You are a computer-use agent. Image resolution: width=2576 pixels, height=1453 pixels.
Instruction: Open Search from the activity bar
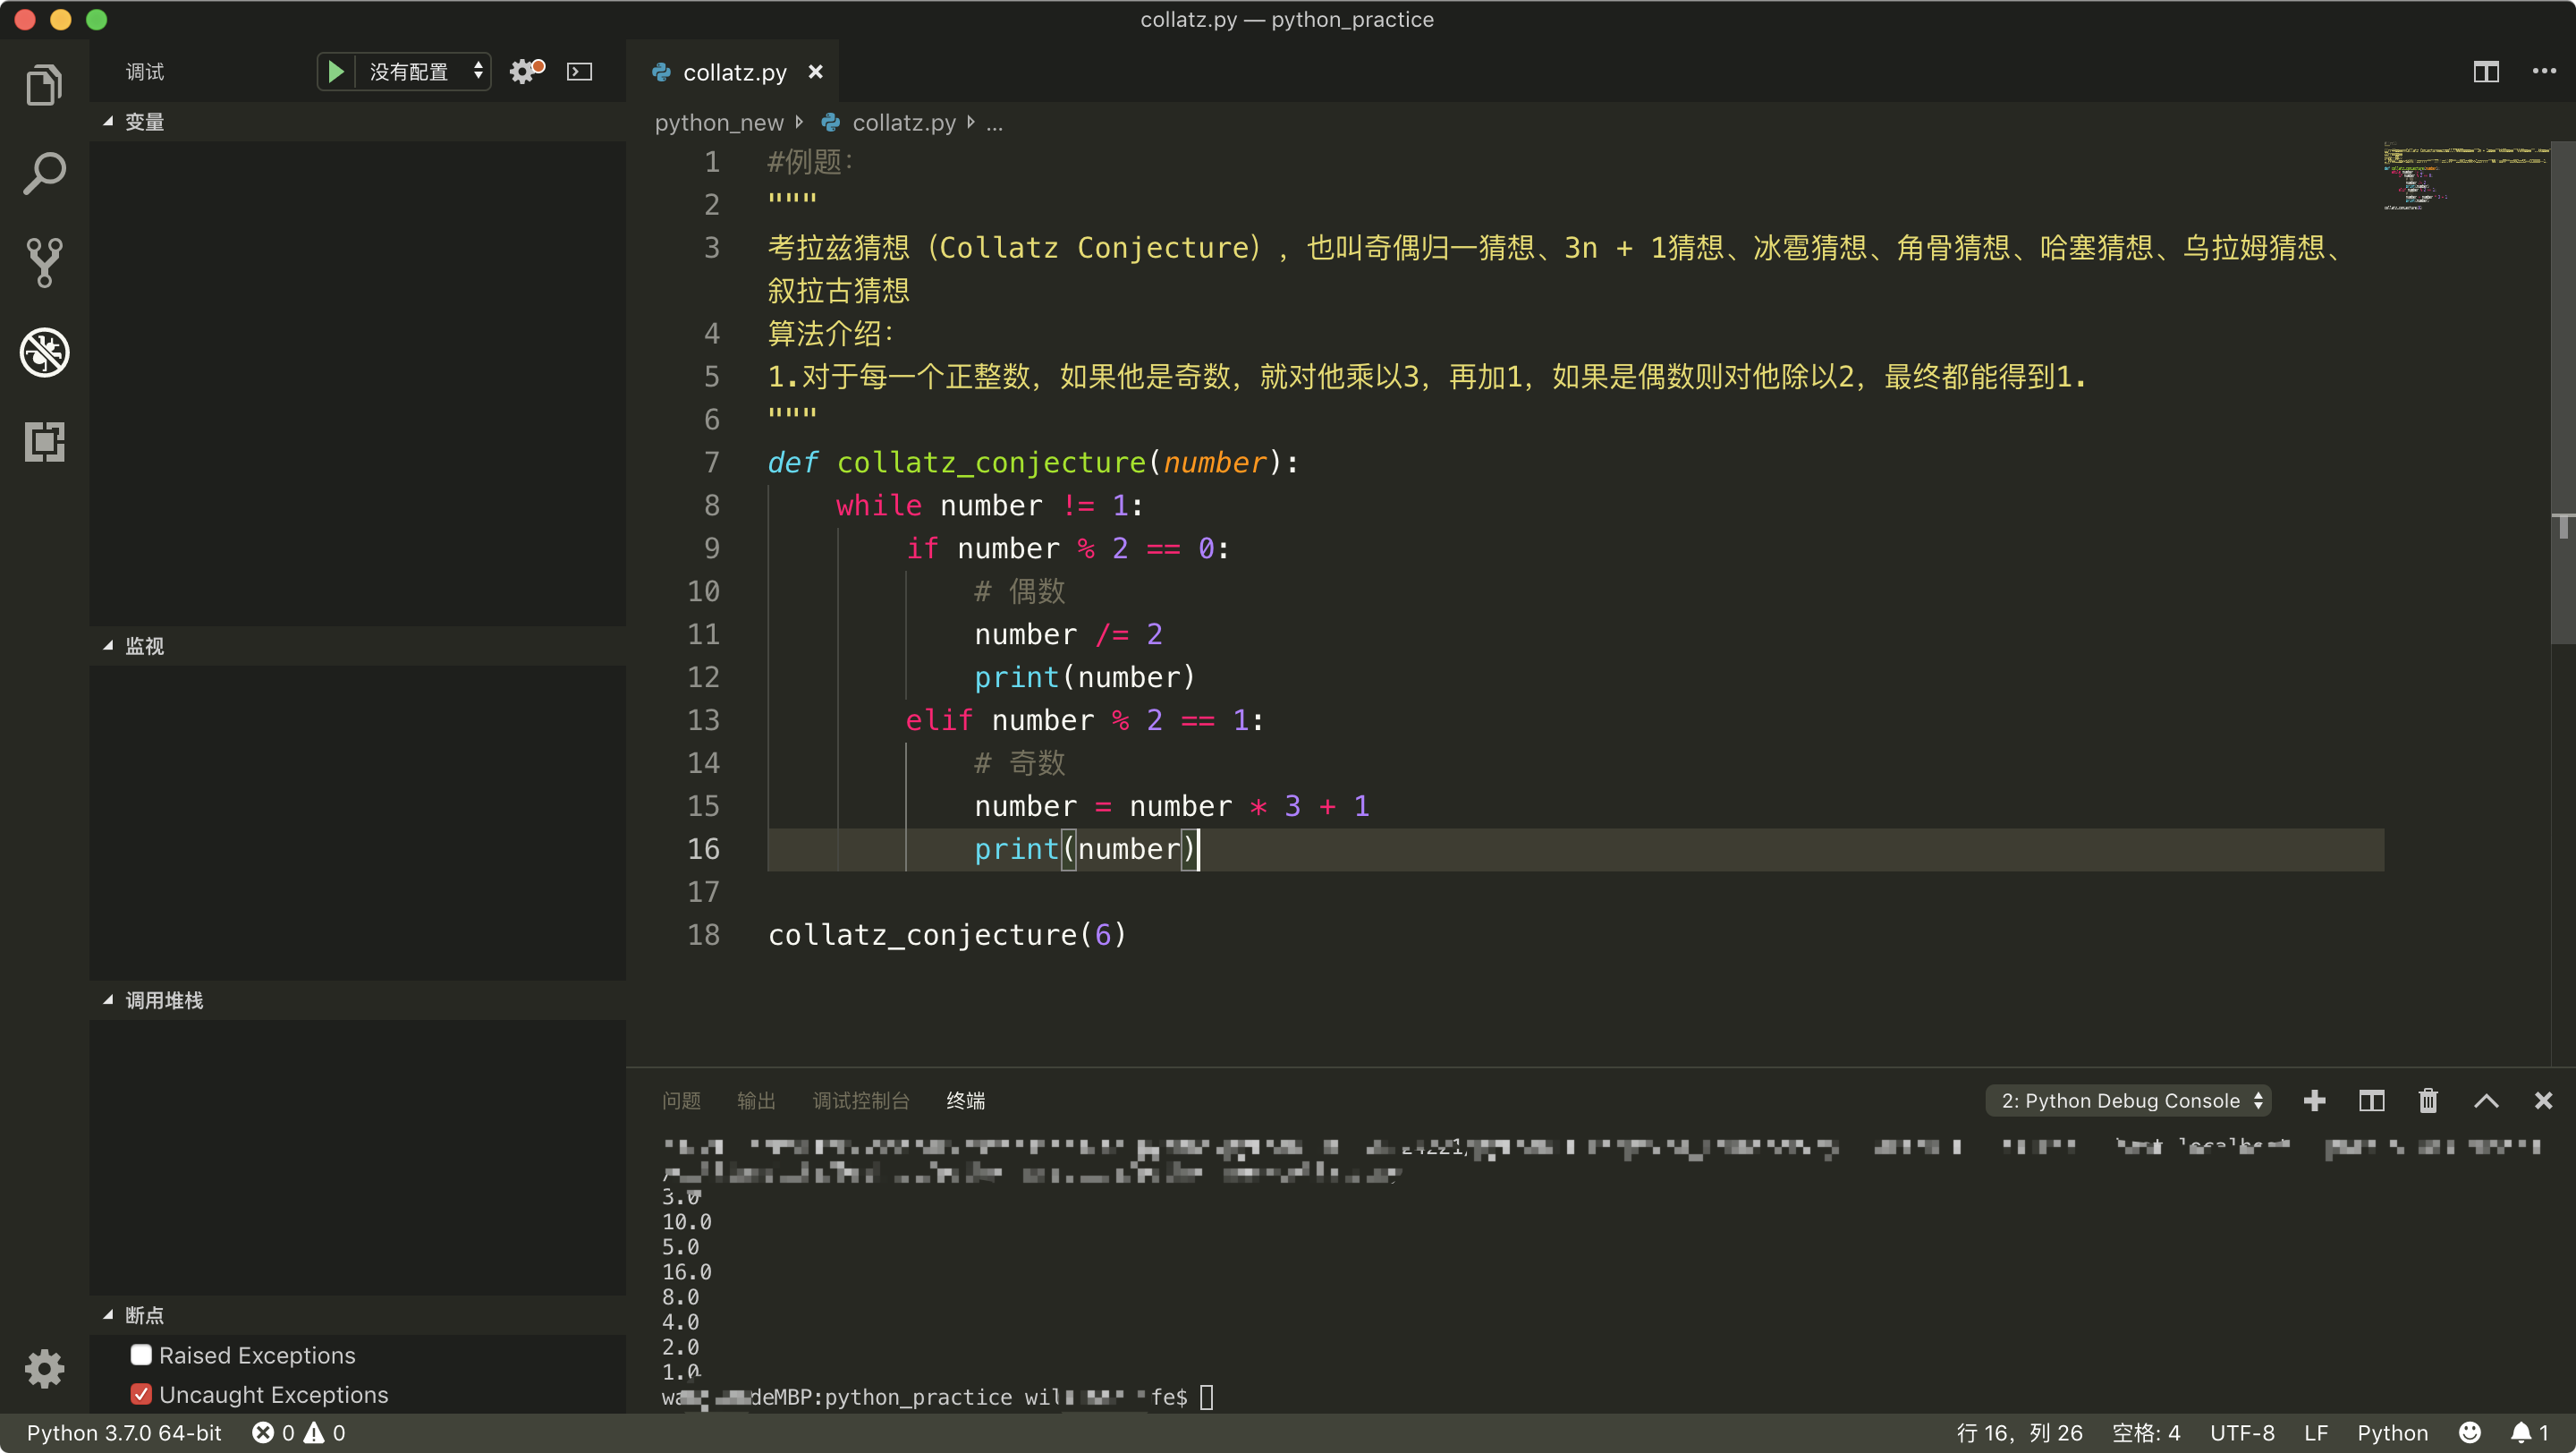(44, 173)
